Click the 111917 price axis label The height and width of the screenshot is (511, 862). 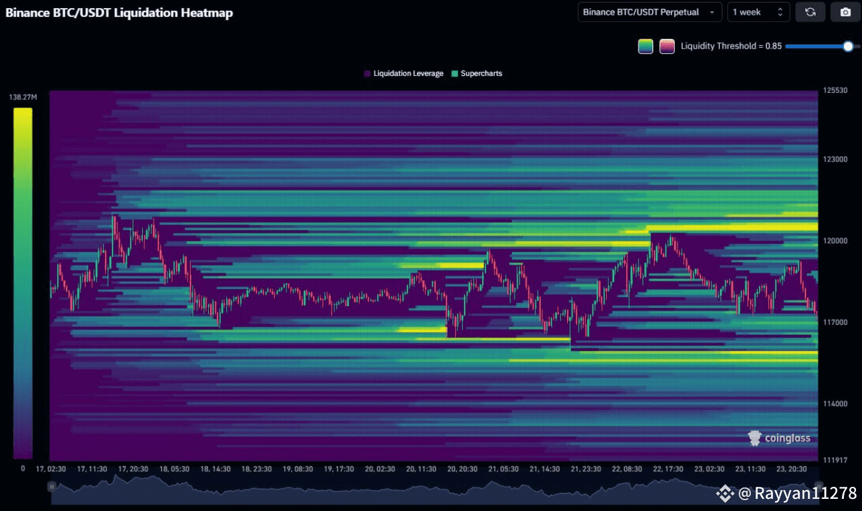pos(834,460)
